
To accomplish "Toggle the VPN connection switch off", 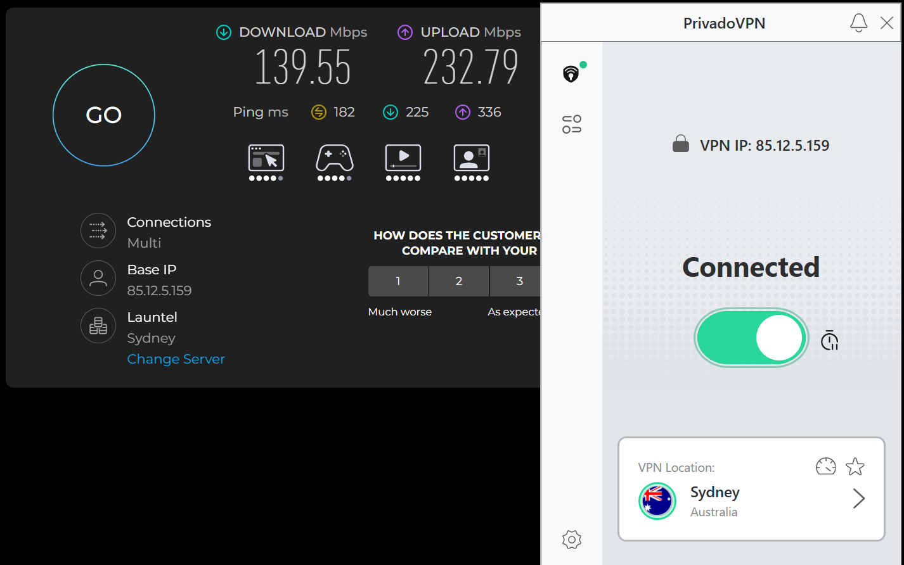I will click(x=751, y=338).
